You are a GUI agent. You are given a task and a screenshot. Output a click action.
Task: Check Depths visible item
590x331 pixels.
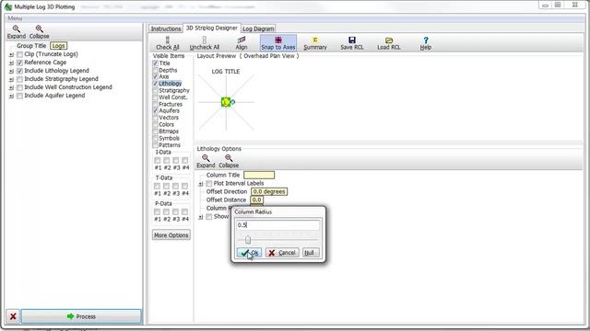pos(155,70)
